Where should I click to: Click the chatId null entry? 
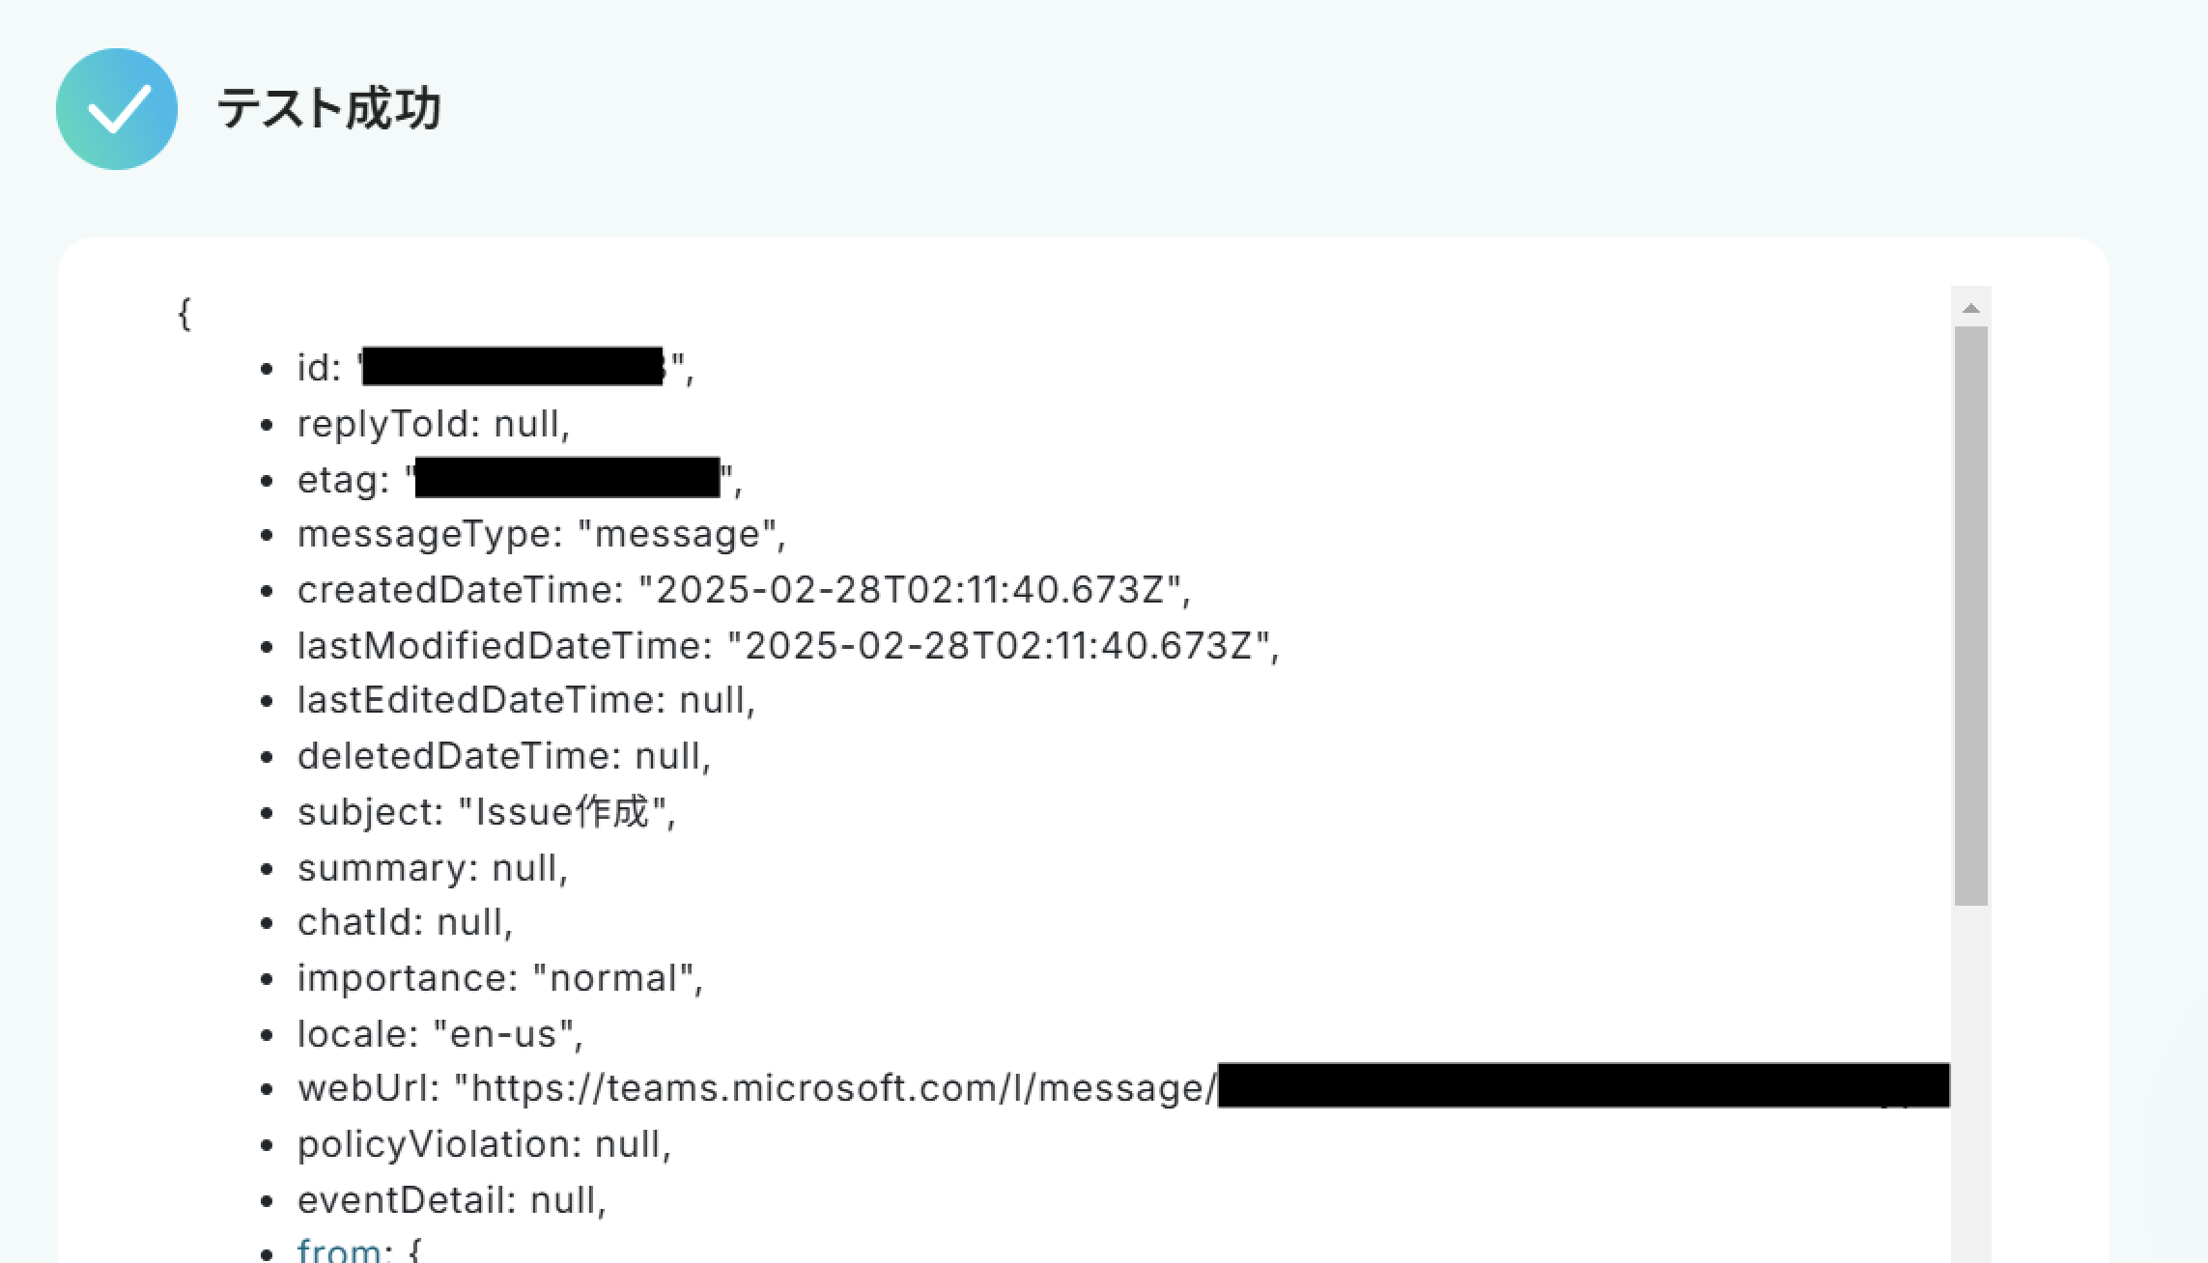(x=405, y=922)
